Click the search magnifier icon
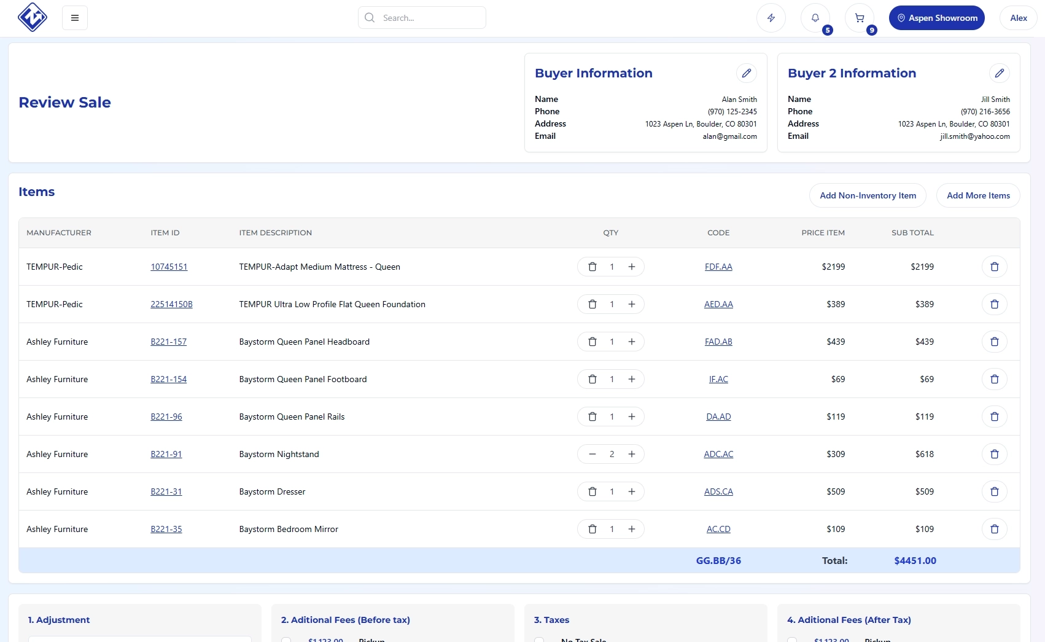This screenshot has width=1045, height=642. point(370,18)
